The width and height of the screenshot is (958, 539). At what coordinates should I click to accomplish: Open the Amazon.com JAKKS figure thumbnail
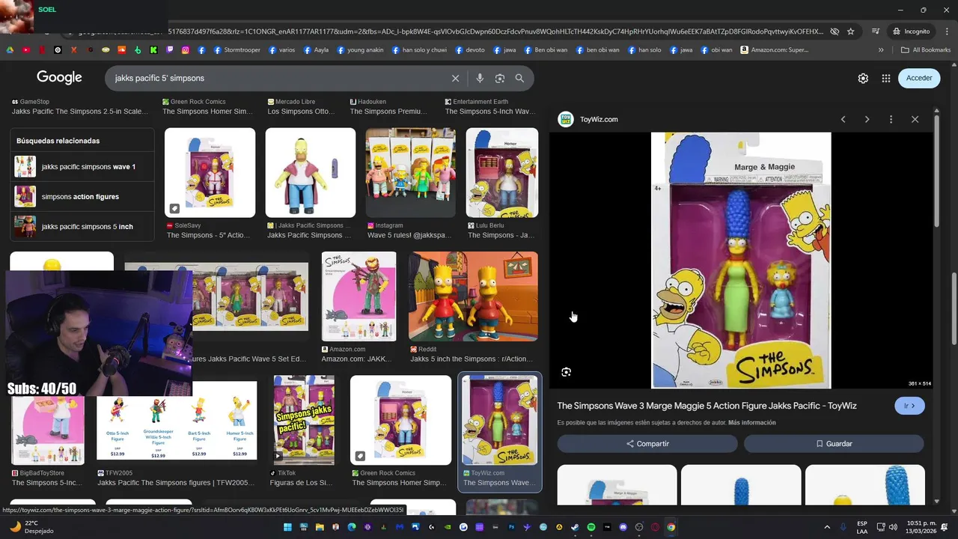tap(359, 296)
